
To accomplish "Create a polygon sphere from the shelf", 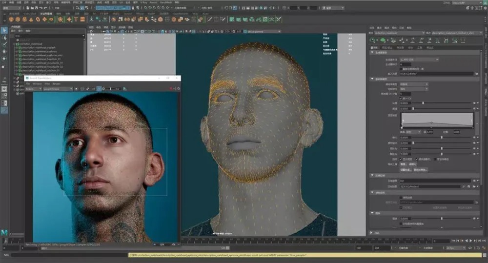I will pyautogui.click(x=11, y=20).
